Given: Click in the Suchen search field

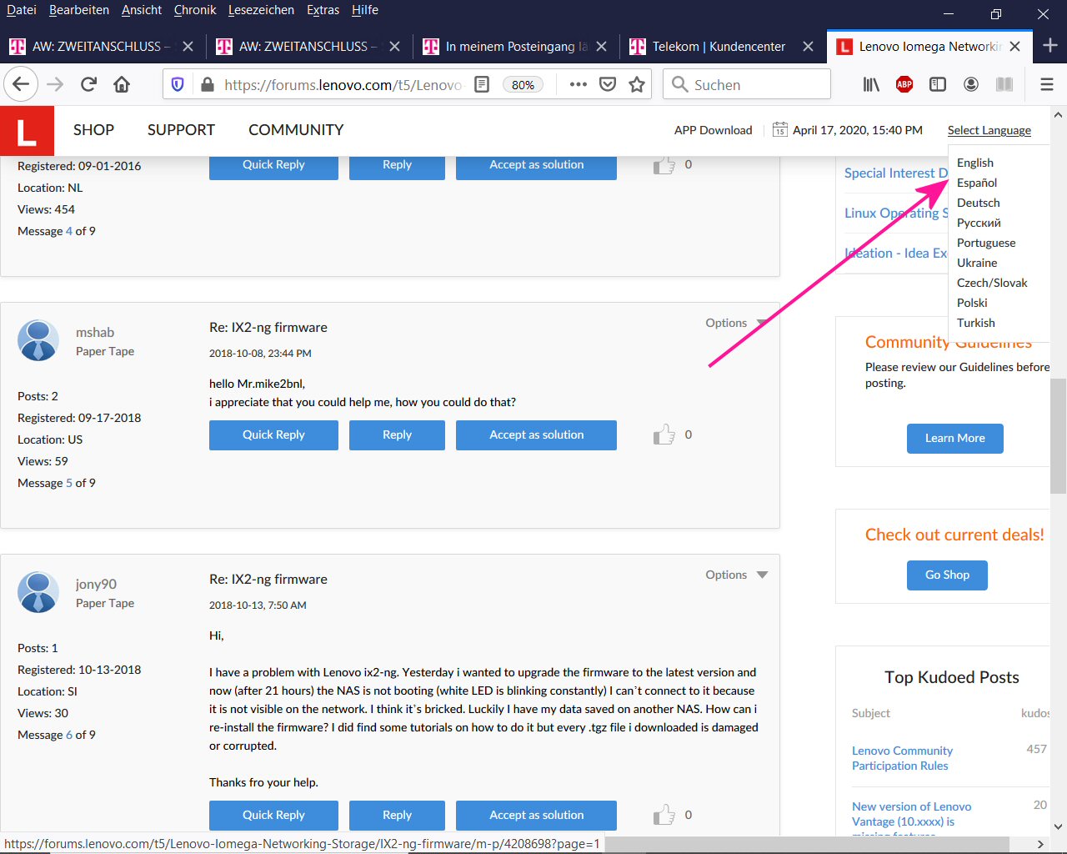Looking at the screenshot, I should point(747,84).
